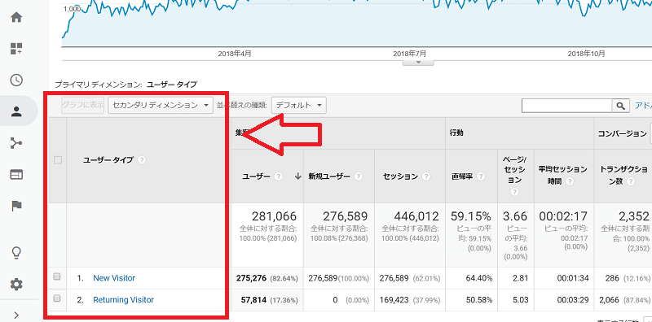This screenshot has width=652, height=322.
Task: Open the Realtime clock icon
Action: (16, 80)
